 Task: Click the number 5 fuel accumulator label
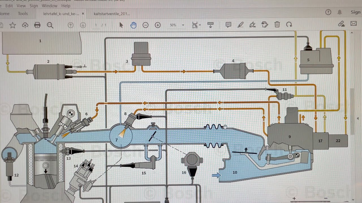[308, 60]
